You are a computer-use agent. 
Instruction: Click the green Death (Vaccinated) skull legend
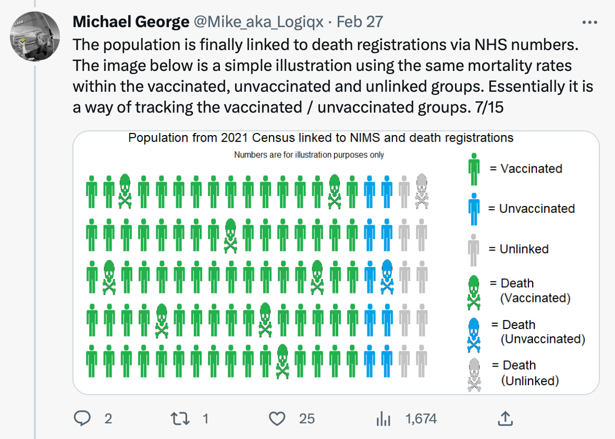(474, 292)
